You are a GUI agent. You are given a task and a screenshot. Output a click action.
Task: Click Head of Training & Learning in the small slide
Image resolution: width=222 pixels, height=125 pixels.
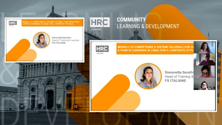click(66, 40)
